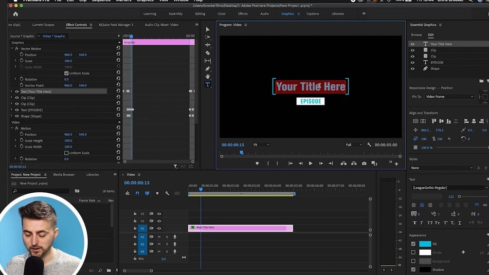Image resolution: width=489 pixels, height=275 pixels.
Task: Disable the Fill appearance checkbox
Action: pos(413,244)
